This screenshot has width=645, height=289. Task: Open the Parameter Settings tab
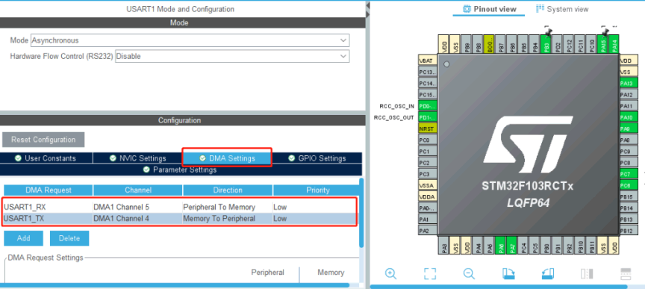click(x=180, y=170)
